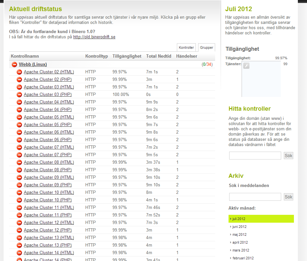The width and height of the screenshot is (307, 261).
Task: Click red status icon beside Apache Cluster 07 (PHP)
Action: point(19,155)
